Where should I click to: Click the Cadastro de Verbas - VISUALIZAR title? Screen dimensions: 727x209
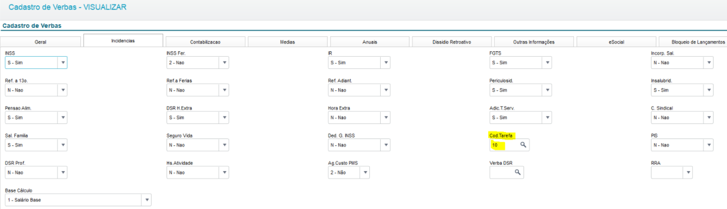point(68,7)
